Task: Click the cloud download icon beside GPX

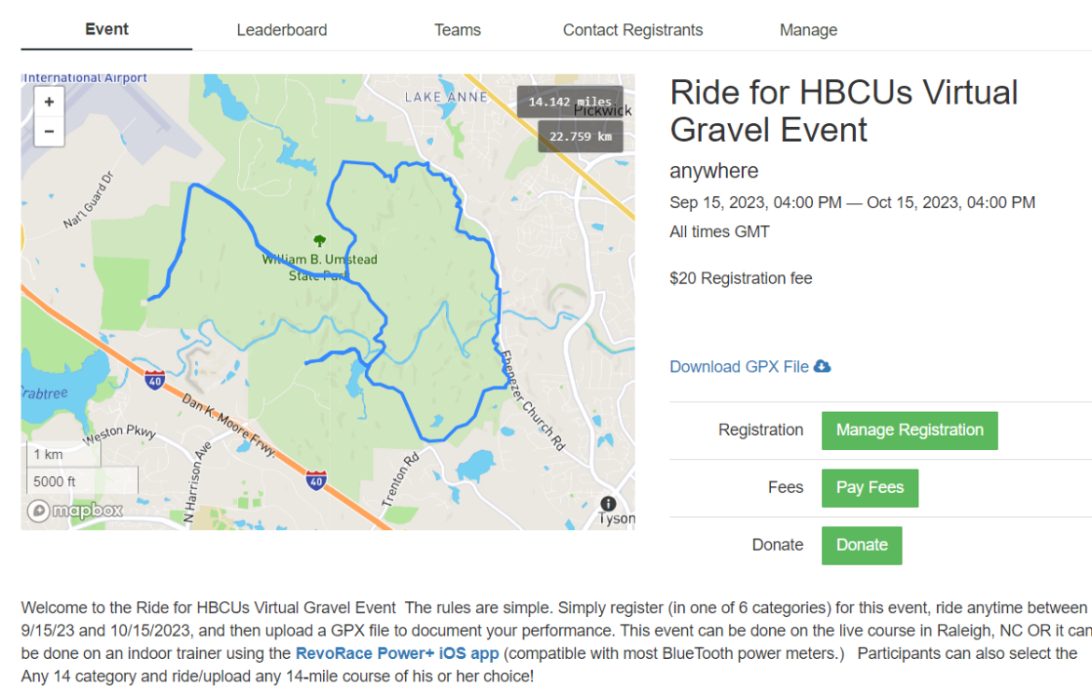Action: pos(822,366)
